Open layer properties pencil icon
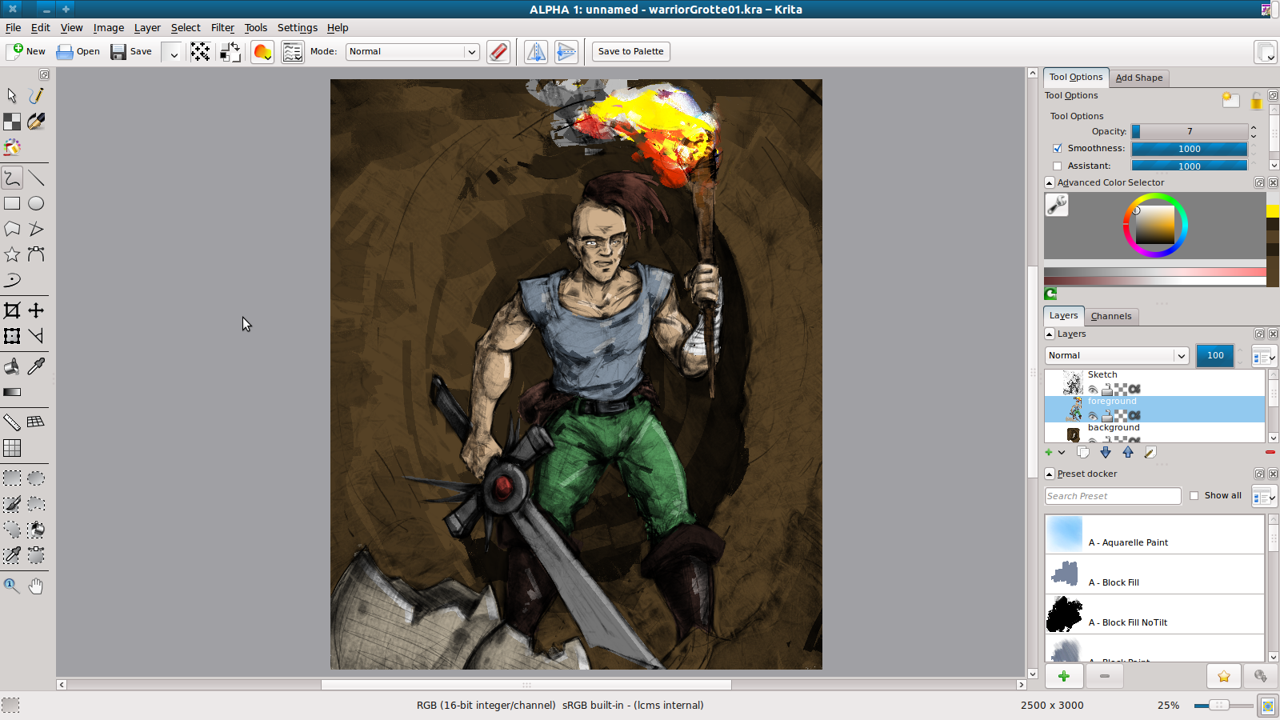This screenshot has width=1280, height=720. [1150, 452]
